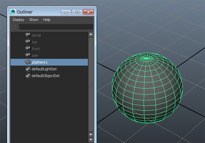Screen dimensions: 205x143
Task: Click the scroll up arrow at scrollbar top
Action: 91,34
